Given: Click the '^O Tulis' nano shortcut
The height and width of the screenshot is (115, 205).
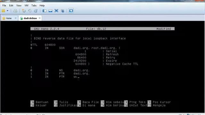Looking at the screenshot, I should click(x=61, y=102).
